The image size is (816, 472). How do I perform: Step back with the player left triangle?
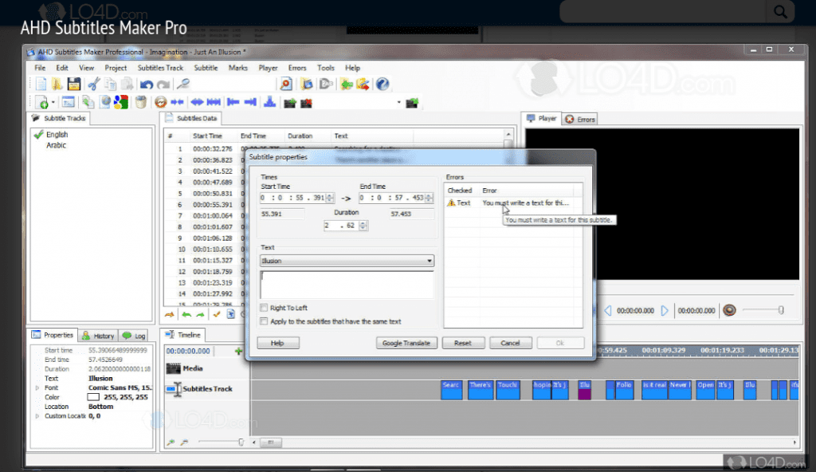(608, 310)
